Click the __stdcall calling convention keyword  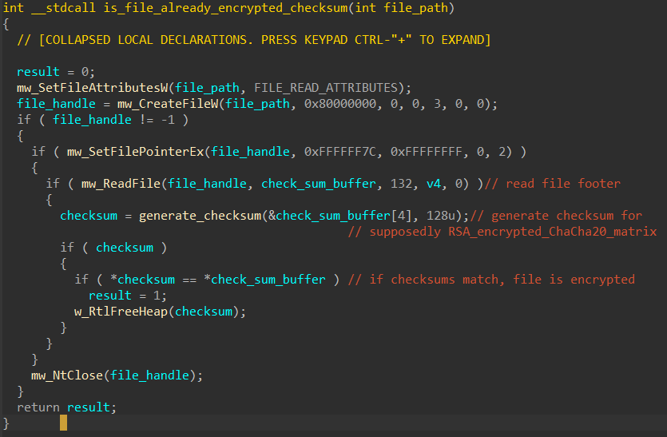pos(63,8)
